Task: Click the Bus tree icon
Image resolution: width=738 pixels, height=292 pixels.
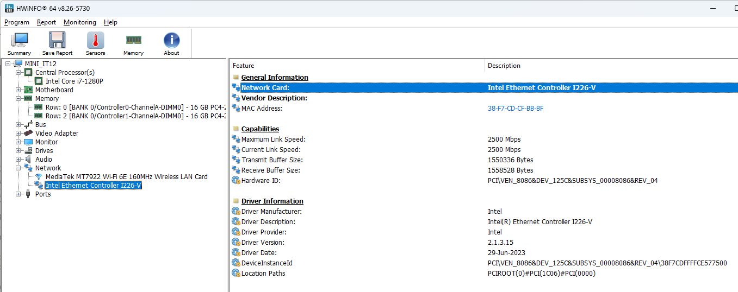Action: coord(28,125)
